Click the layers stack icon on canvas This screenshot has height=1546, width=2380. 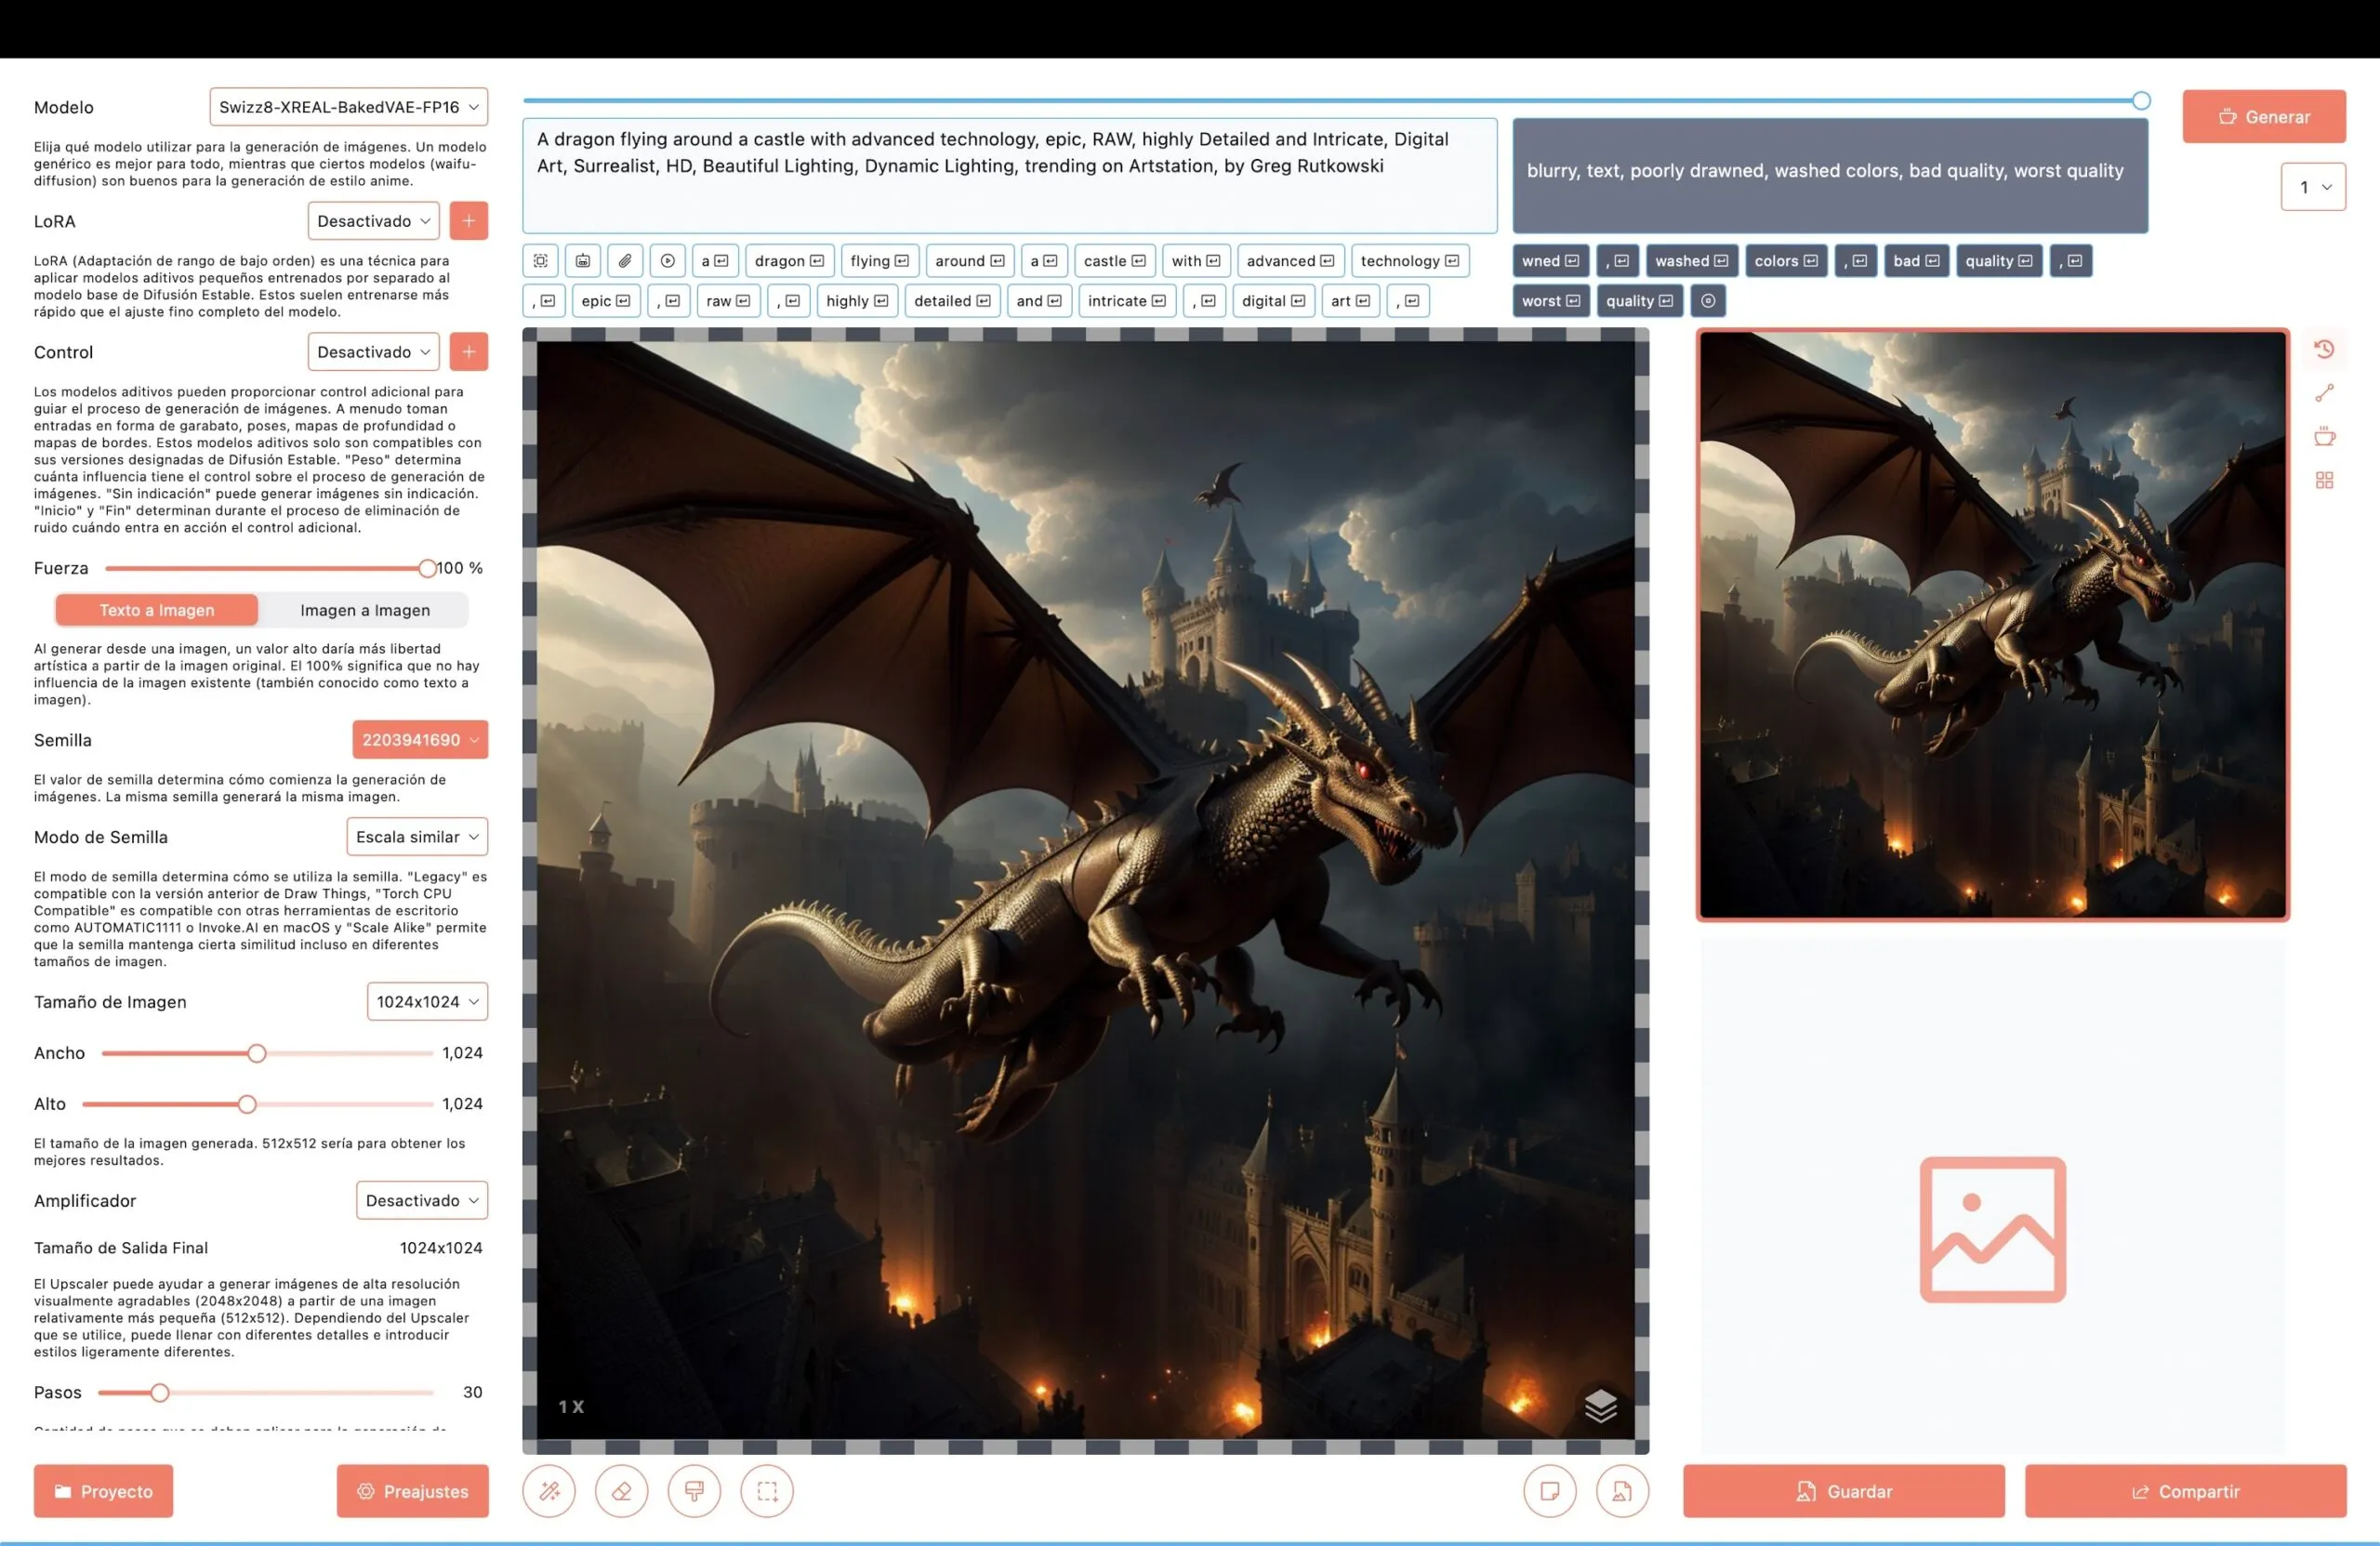1600,1405
